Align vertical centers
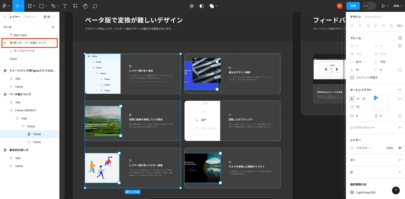 384,26
